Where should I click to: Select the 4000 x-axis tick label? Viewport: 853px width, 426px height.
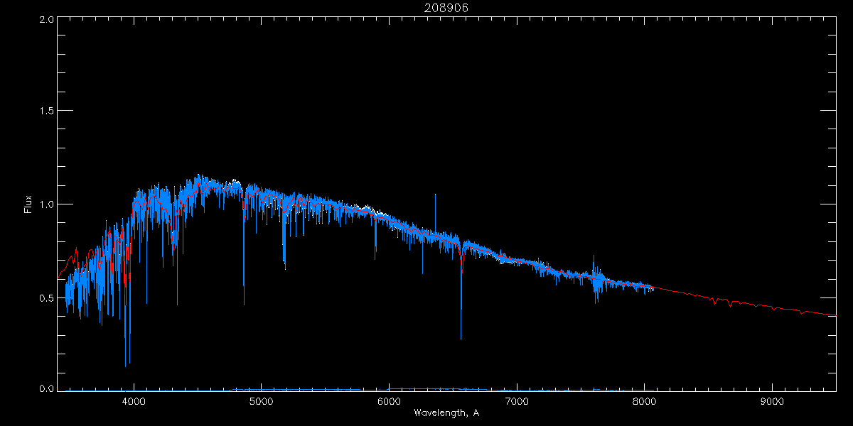pyautogui.click(x=134, y=401)
